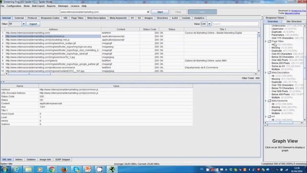Click the up arrow of the results table scrollbar
Viewport: 307px width, 173px height.
tap(259, 33)
